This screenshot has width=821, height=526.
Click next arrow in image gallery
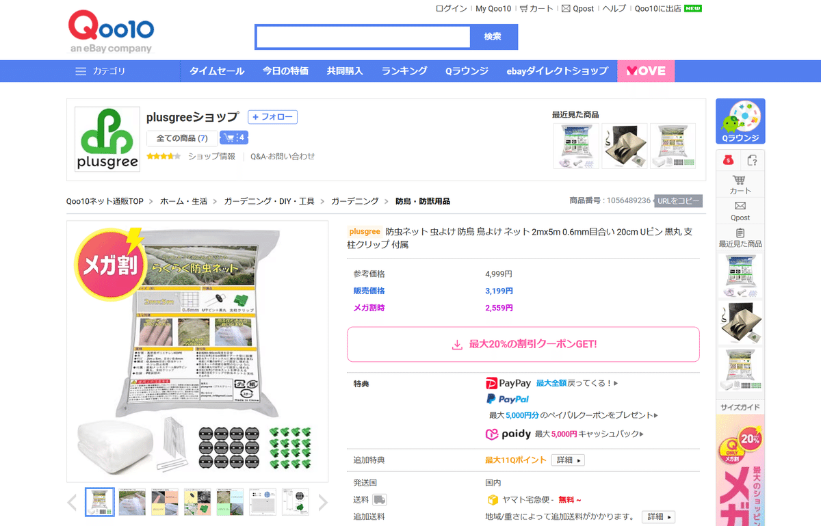tap(323, 503)
